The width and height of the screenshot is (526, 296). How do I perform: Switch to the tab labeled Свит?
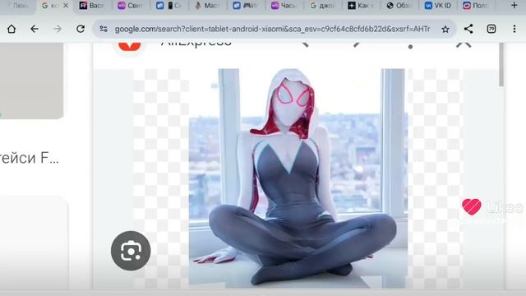[x=130, y=6]
